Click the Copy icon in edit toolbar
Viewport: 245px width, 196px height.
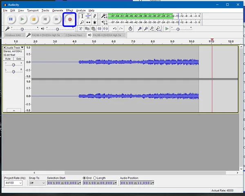(x=87, y=29)
